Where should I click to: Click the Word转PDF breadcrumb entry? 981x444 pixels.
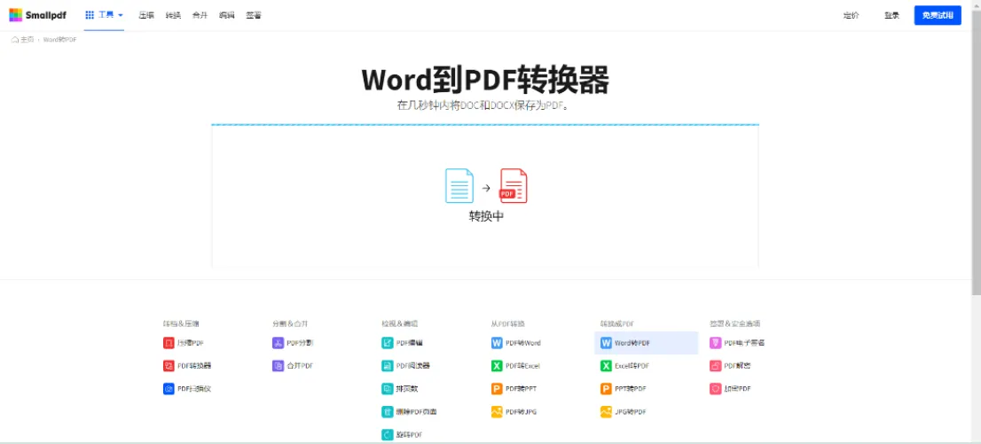pos(60,39)
